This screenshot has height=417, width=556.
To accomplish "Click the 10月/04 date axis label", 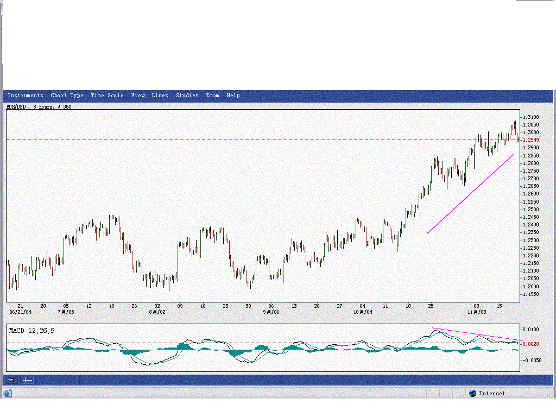I will click(363, 312).
